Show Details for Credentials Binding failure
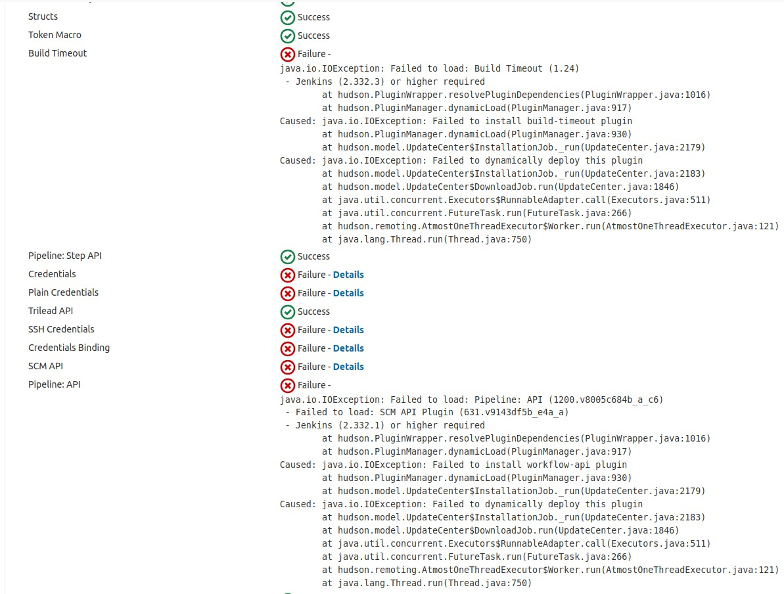This screenshot has height=594, width=784. coord(348,348)
